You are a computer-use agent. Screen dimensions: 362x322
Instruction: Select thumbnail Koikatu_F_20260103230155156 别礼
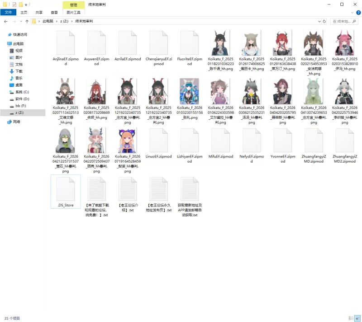(x=190, y=92)
